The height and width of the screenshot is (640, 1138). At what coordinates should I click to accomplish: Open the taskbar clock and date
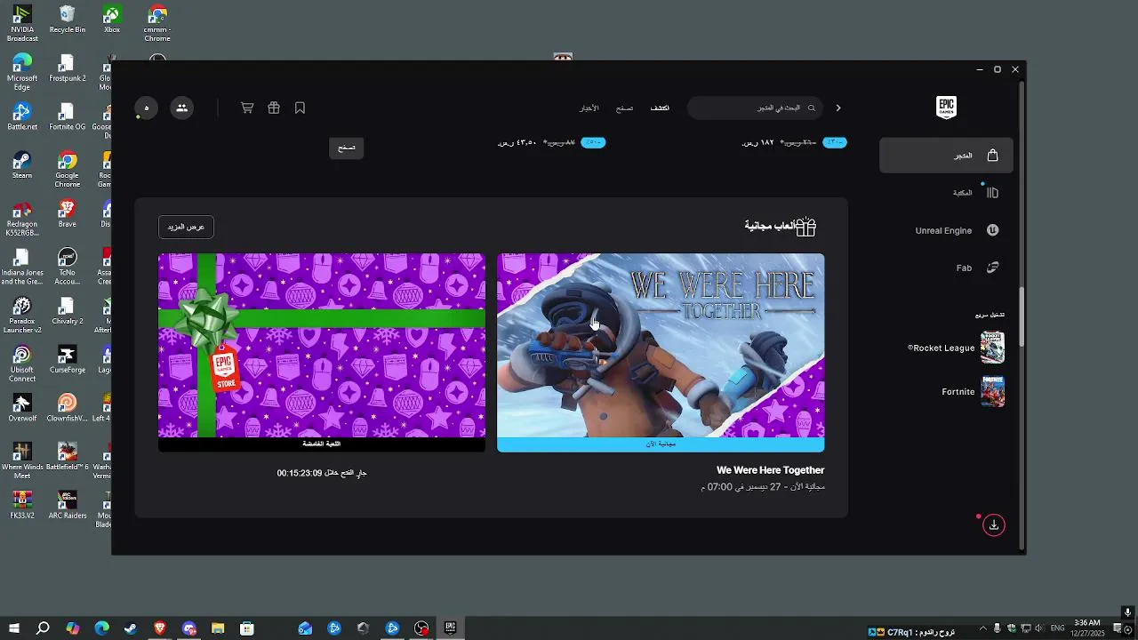1088,628
